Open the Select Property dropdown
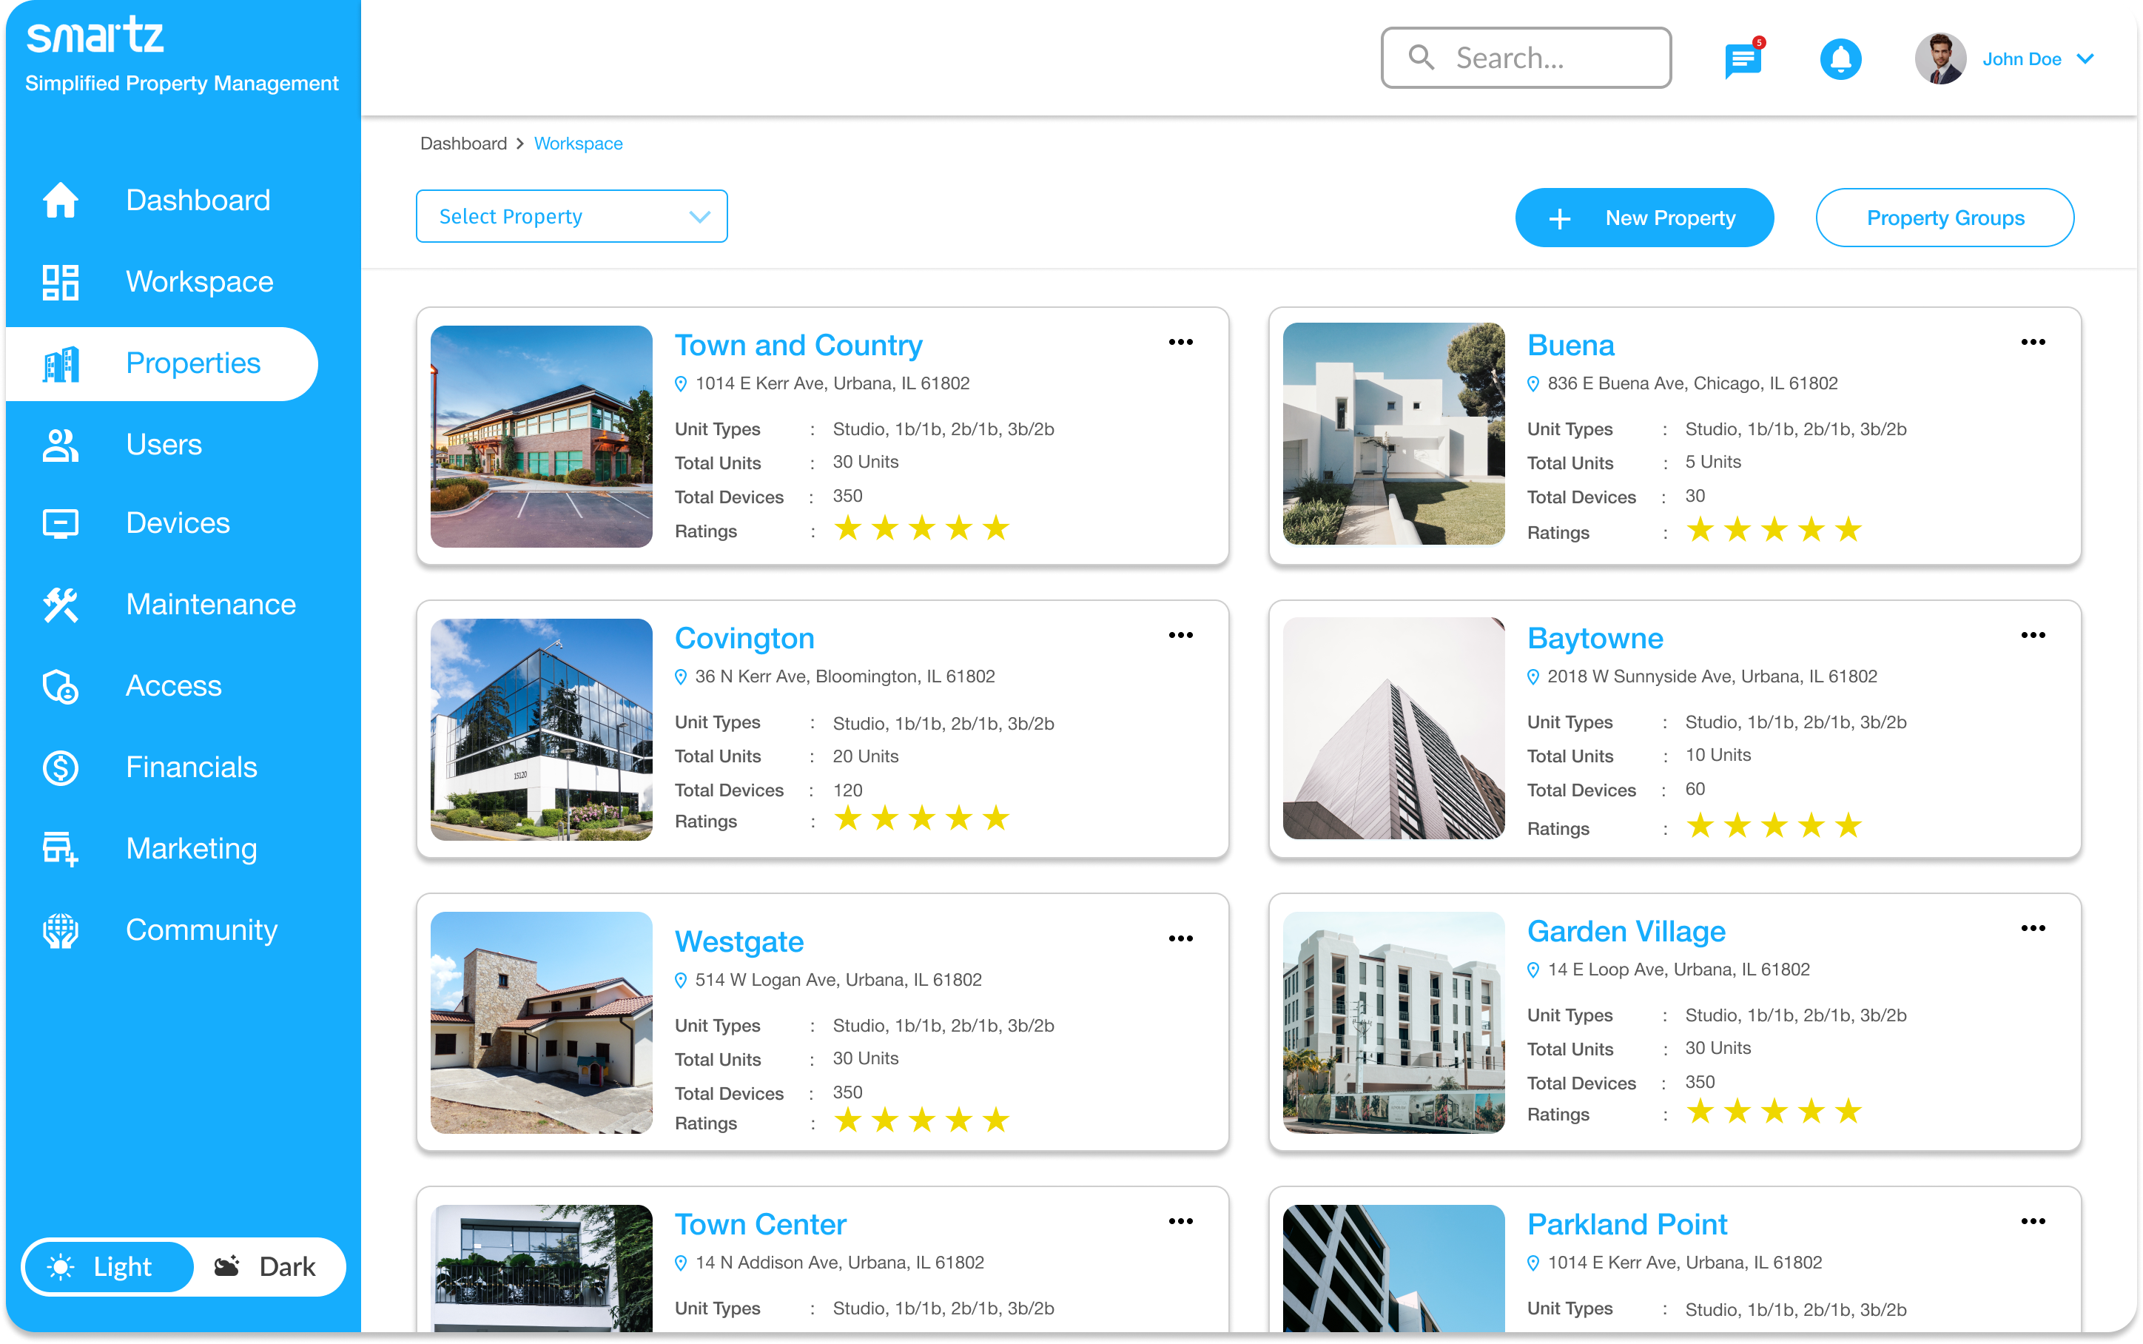The width and height of the screenshot is (2143, 1344). tap(571, 216)
